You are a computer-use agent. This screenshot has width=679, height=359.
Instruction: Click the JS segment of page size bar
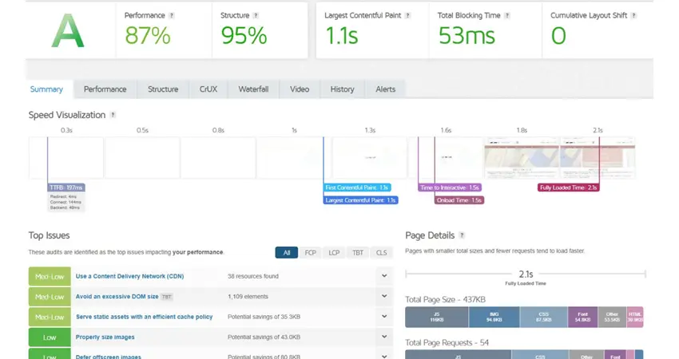(436, 317)
